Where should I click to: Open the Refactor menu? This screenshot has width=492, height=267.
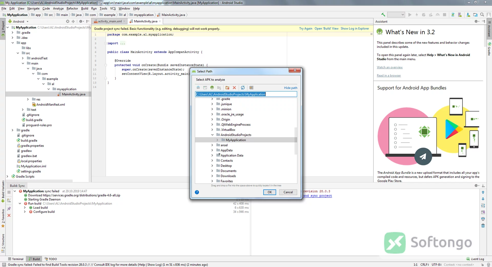pyautogui.click(x=72, y=8)
